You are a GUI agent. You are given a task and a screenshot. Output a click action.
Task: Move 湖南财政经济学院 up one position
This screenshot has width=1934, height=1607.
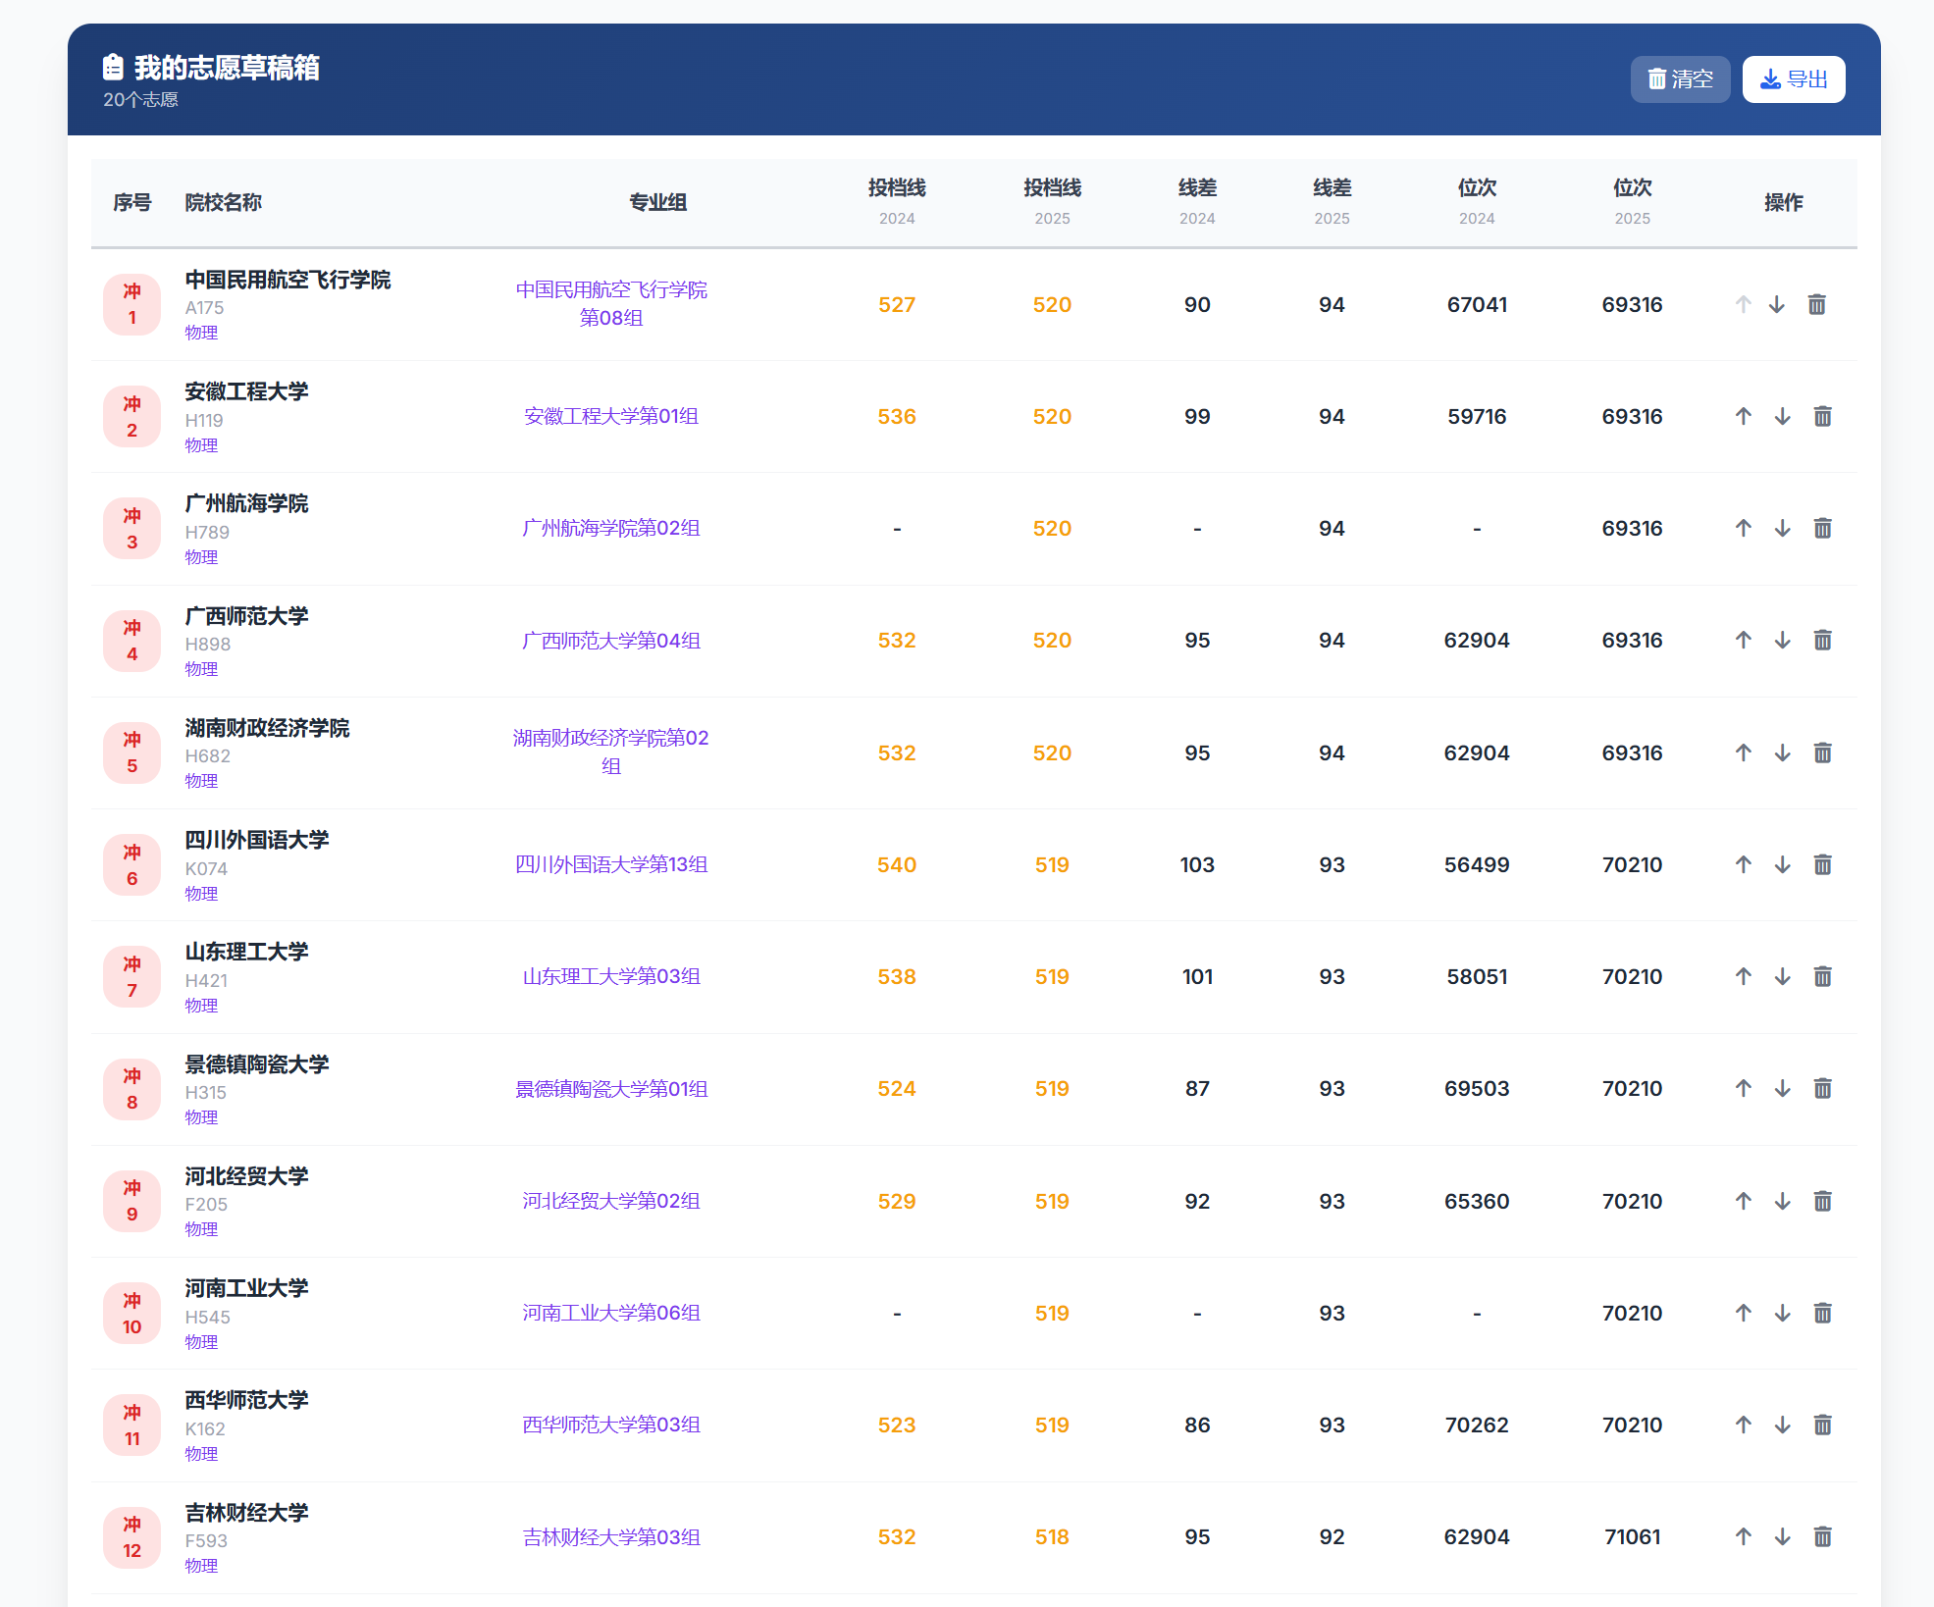point(1744,753)
